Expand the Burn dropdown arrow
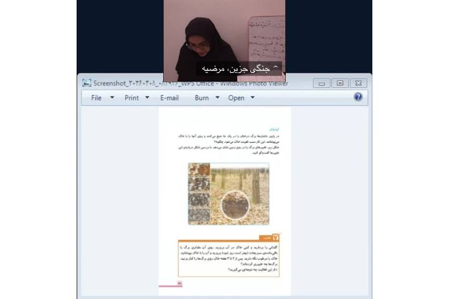This screenshot has height=299, width=467. tap(217, 97)
